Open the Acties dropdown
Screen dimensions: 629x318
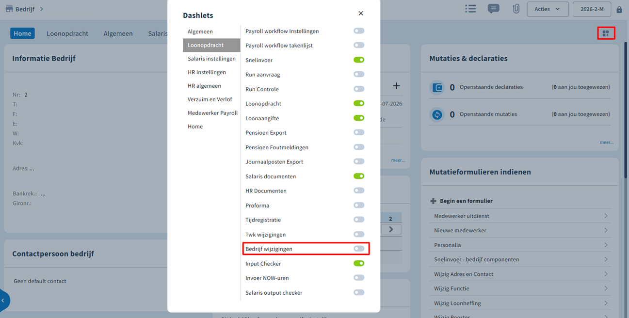[x=548, y=9]
